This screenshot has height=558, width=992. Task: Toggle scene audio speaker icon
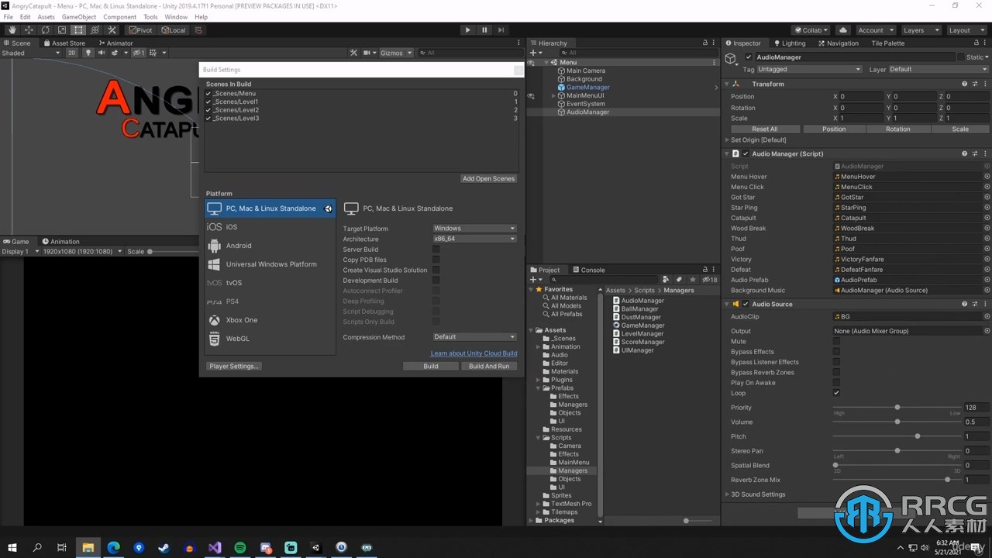102,53
